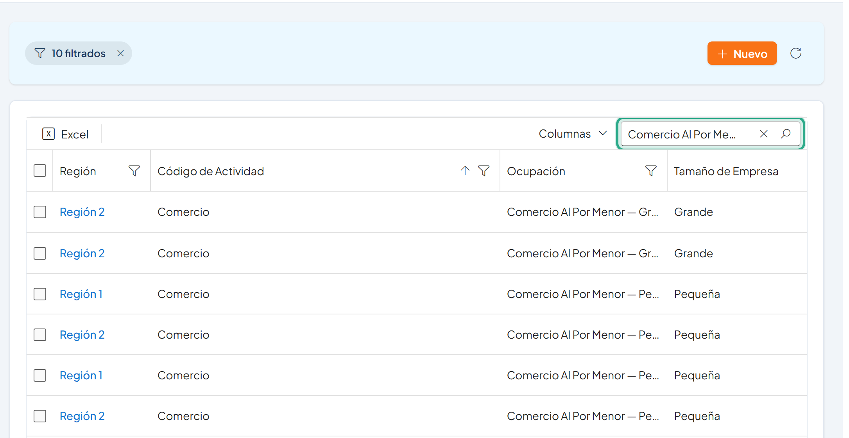Image resolution: width=849 pixels, height=438 pixels.
Task: Open the Ocupación column filter
Action: [x=651, y=171]
